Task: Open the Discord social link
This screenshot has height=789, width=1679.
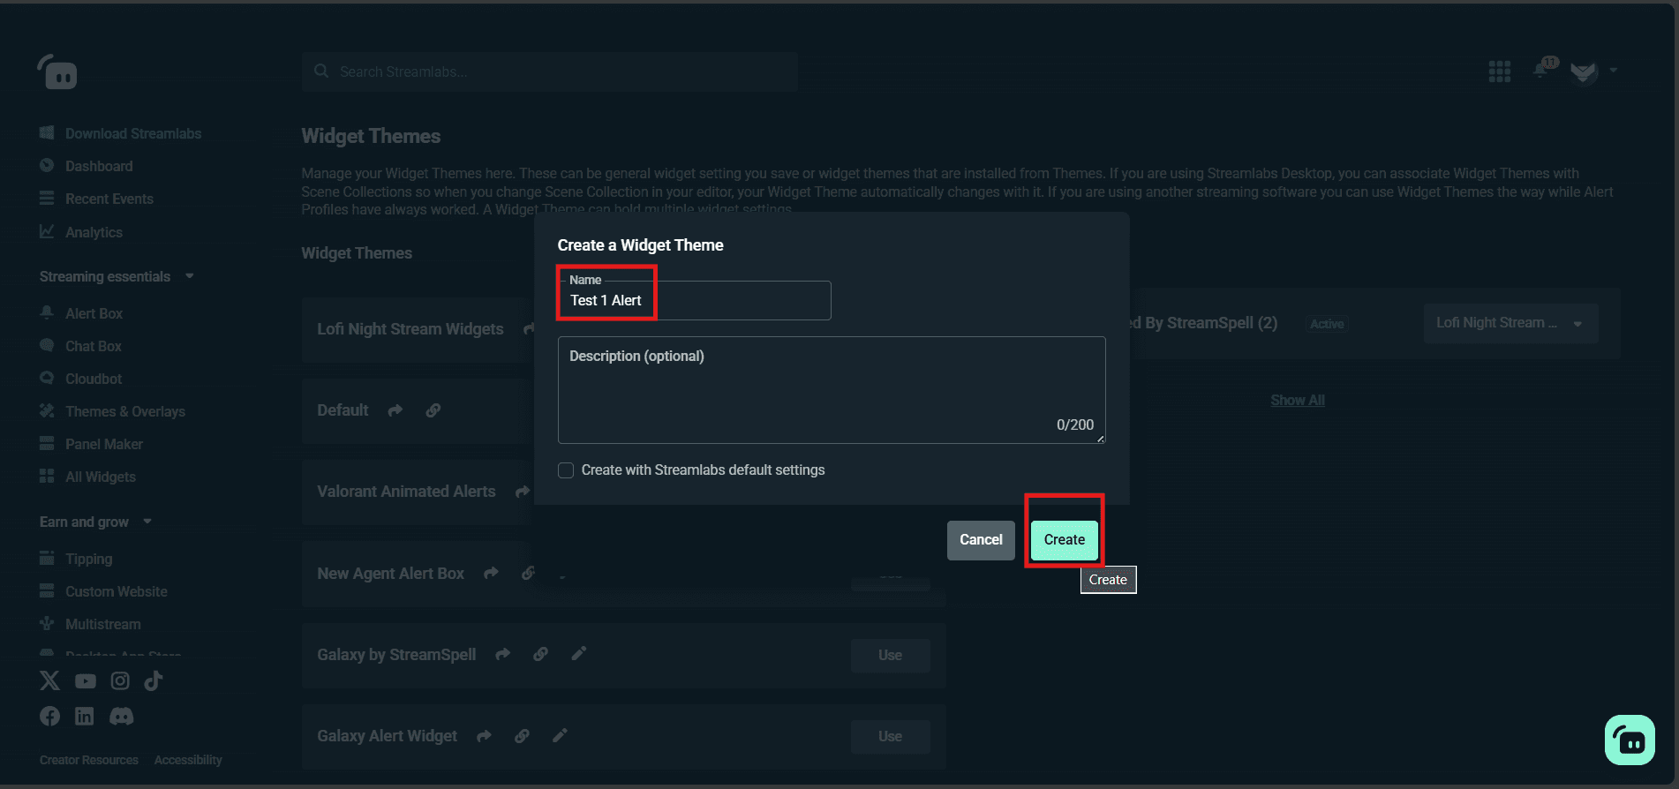Action: pyautogui.click(x=121, y=716)
